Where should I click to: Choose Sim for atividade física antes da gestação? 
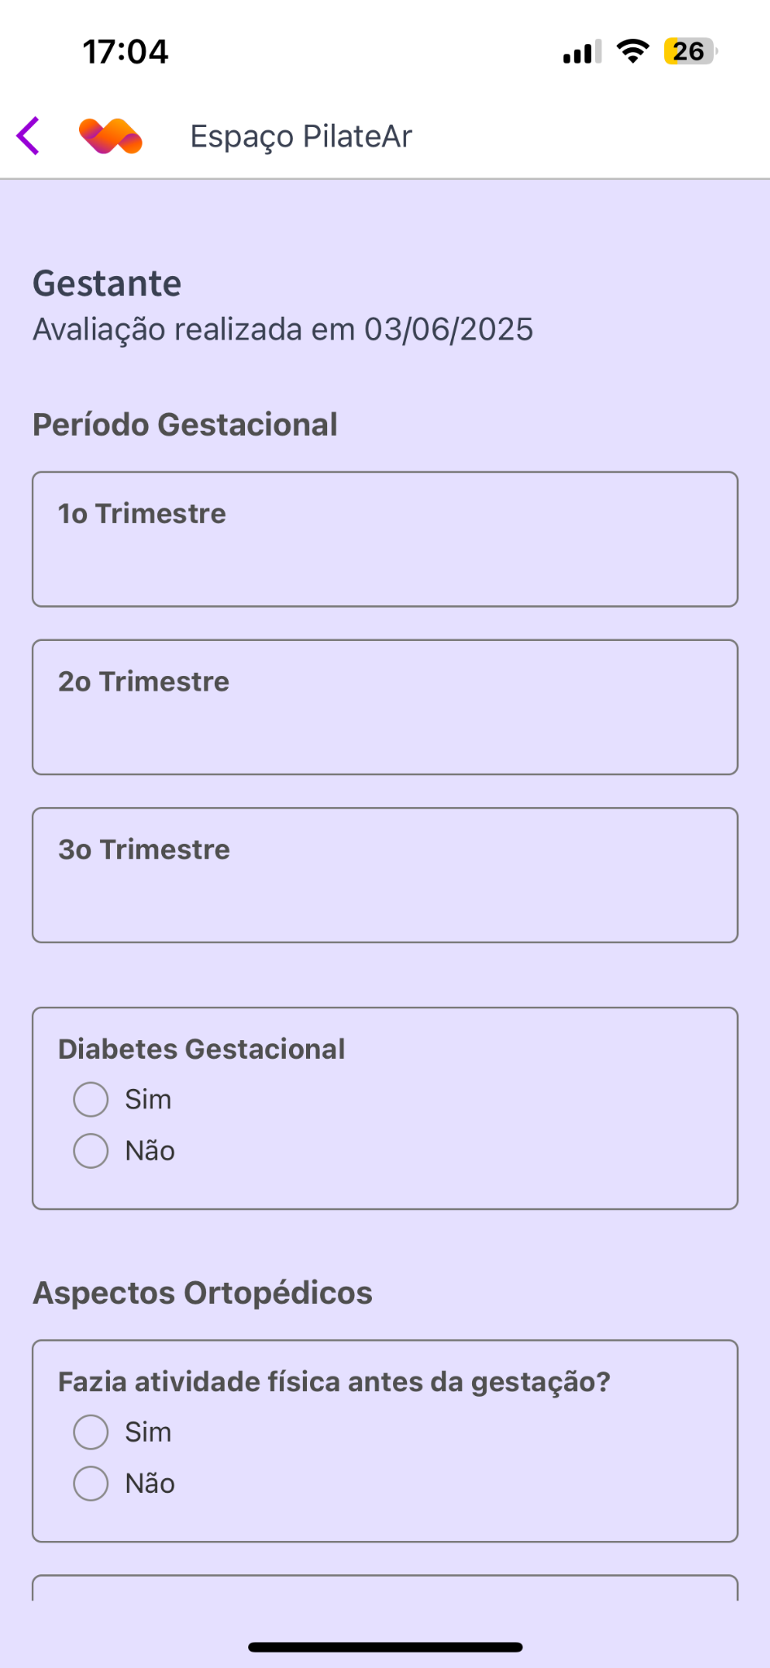click(x=91, y=1432)
